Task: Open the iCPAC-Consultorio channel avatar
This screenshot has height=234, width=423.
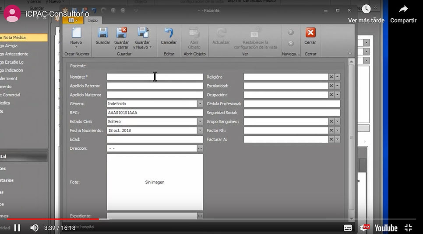Action: pyautogui.click(x=12, y=14)
